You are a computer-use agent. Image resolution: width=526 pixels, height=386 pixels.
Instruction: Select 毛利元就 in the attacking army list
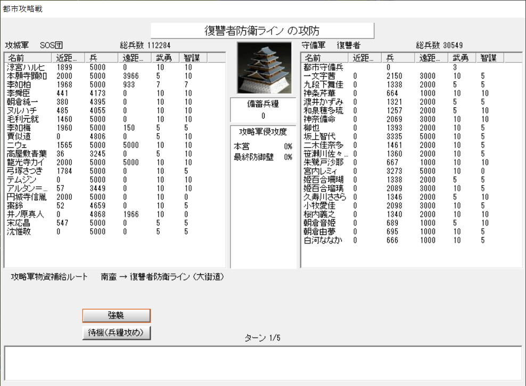[26, 119]
